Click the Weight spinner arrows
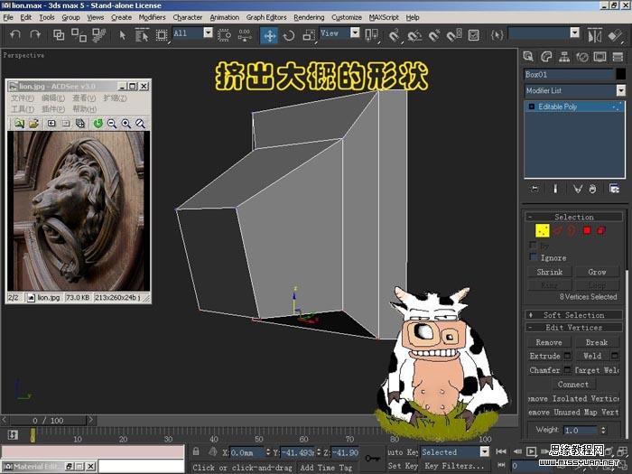Image resolution: width=632 pixels, height=474 pixels. 603,430
